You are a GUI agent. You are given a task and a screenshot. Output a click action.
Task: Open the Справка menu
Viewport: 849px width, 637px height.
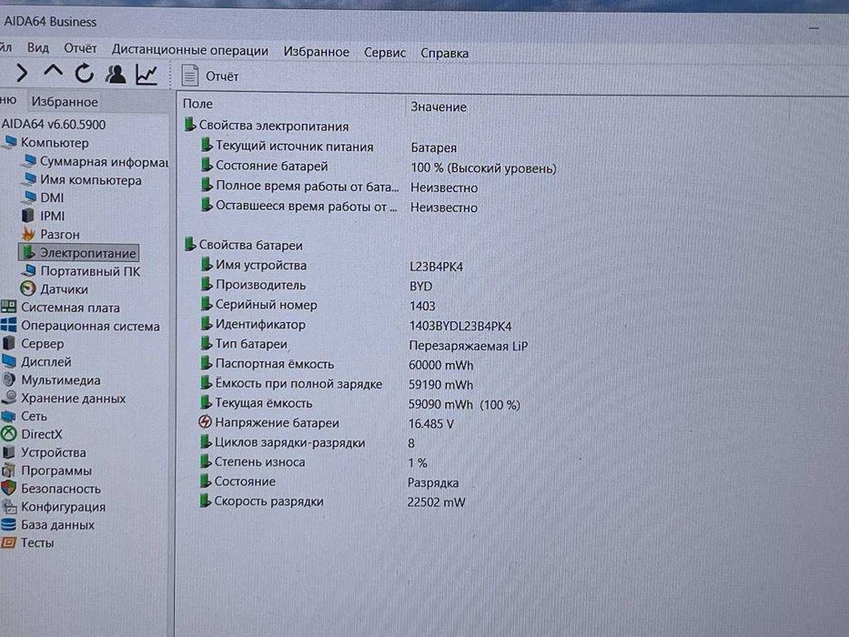[x=444, y=53]
